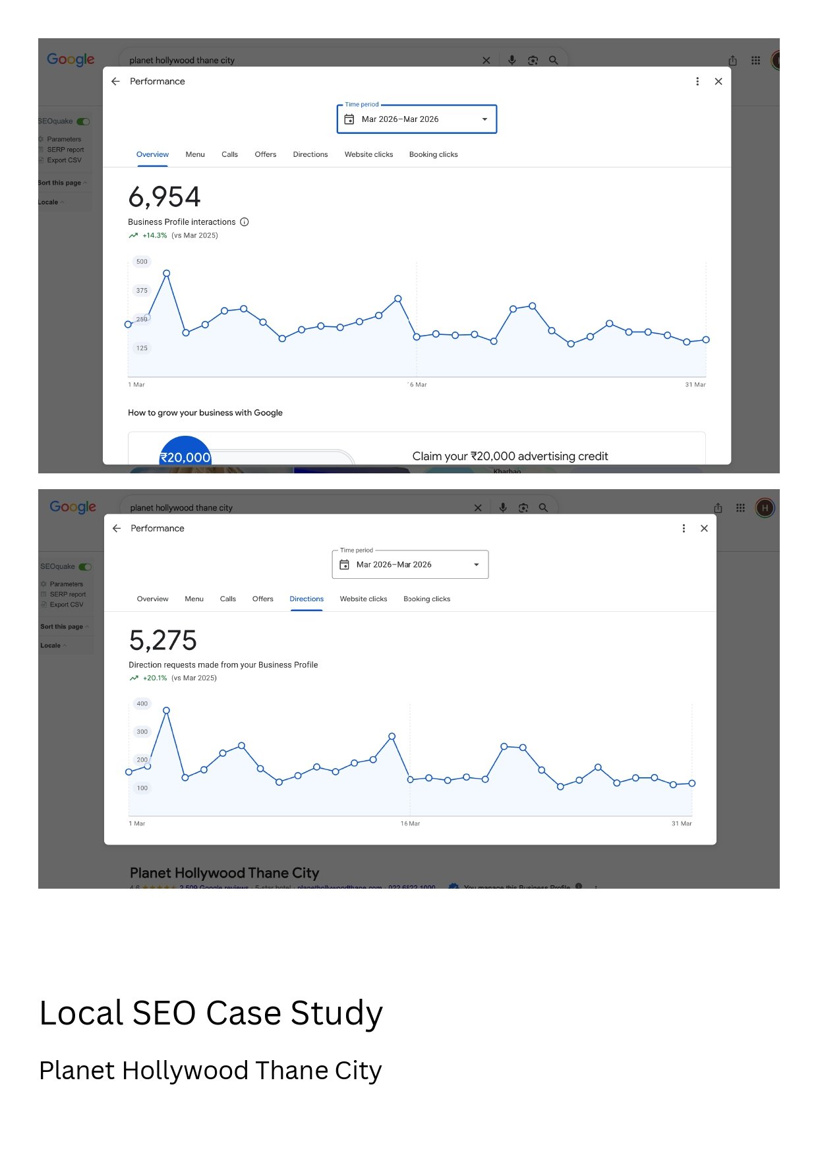Expand Locale in the 5,275 directions screenshot

click(x=53, y=645)
